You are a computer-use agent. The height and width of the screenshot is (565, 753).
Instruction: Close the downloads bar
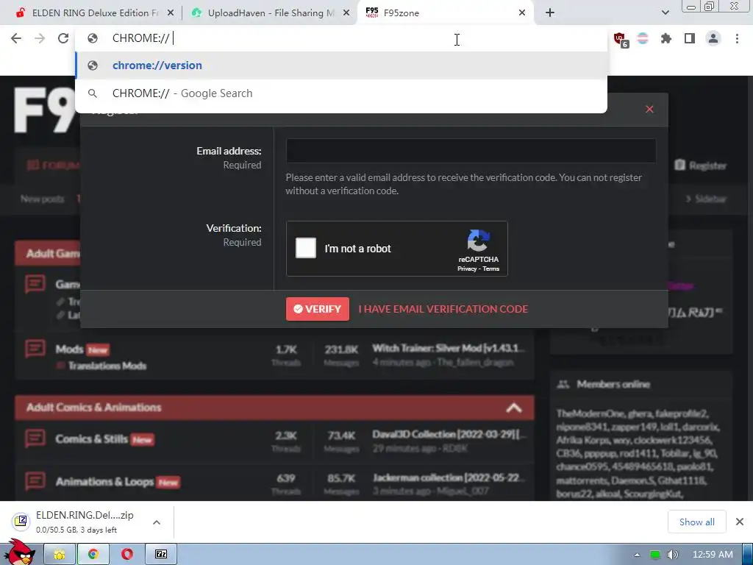[x=740, y=522]
